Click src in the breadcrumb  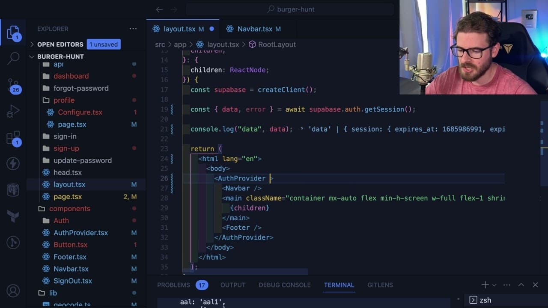[160, 44]
